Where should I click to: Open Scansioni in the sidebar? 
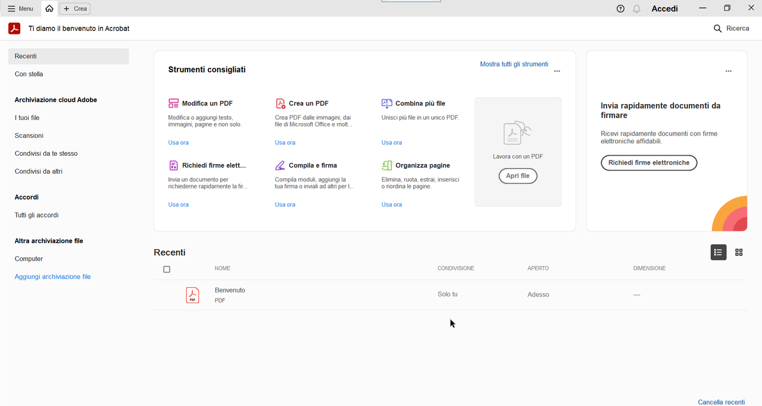pos(29,136)
